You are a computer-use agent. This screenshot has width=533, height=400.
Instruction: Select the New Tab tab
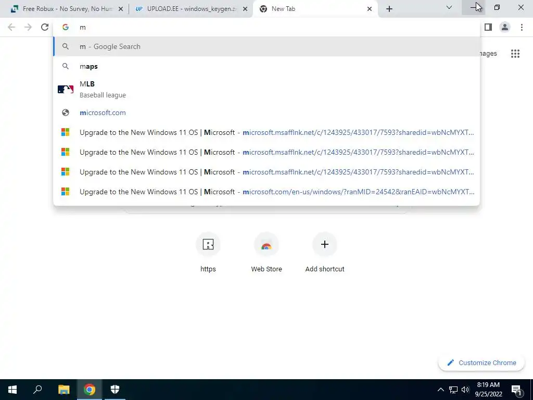tap(315, 9)
